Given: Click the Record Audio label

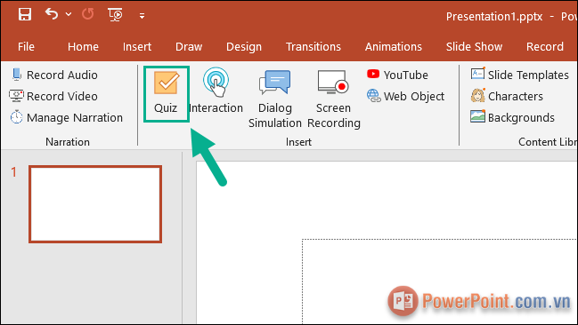Looking at the screenshot, I should coord(62,75).
